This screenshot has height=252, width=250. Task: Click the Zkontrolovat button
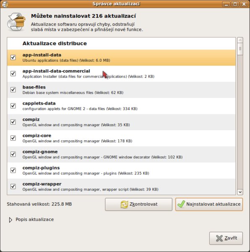point(139,204)
